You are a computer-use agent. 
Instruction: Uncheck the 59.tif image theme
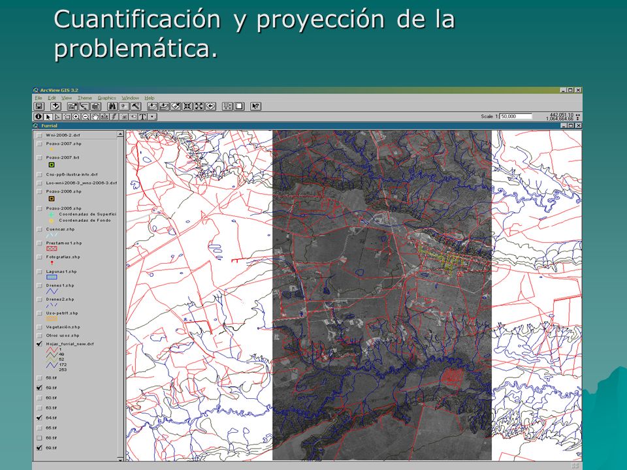(39, 388)
